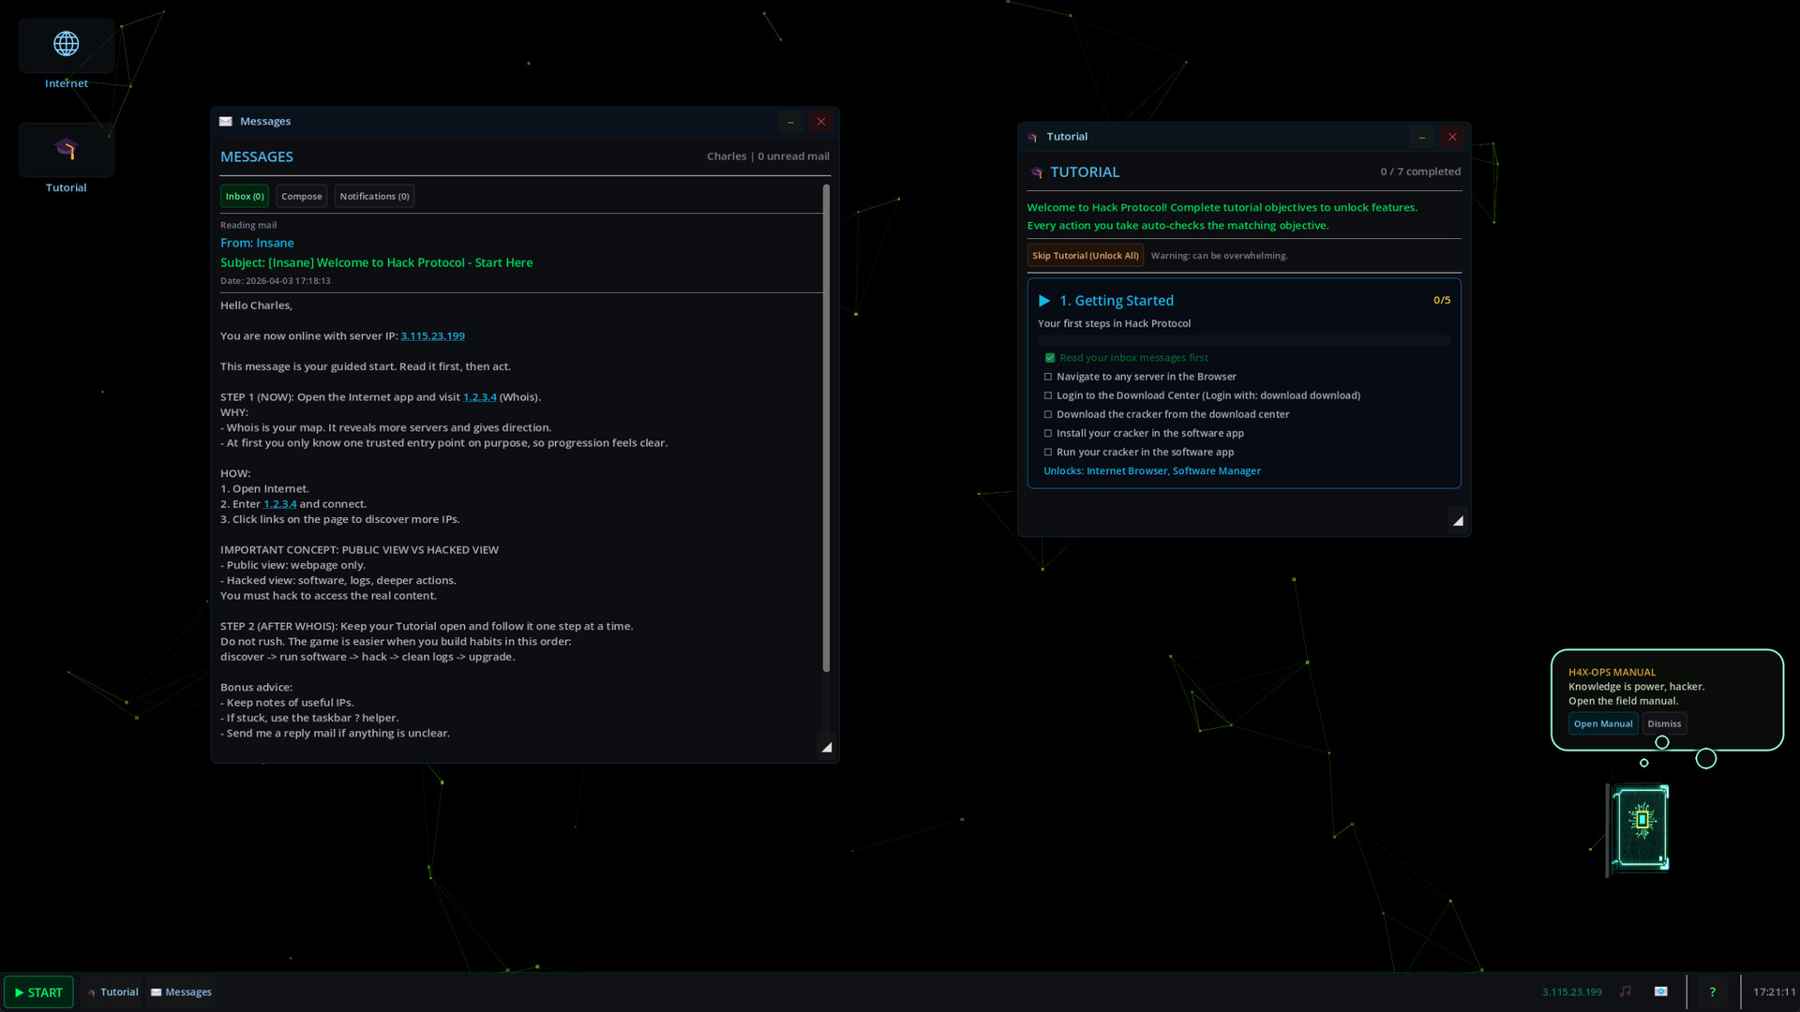Viewport: 1800px width, 1012px height.
Task: Click Skip Tutorial (Unlock All) button
Action: coord(1085,256)
